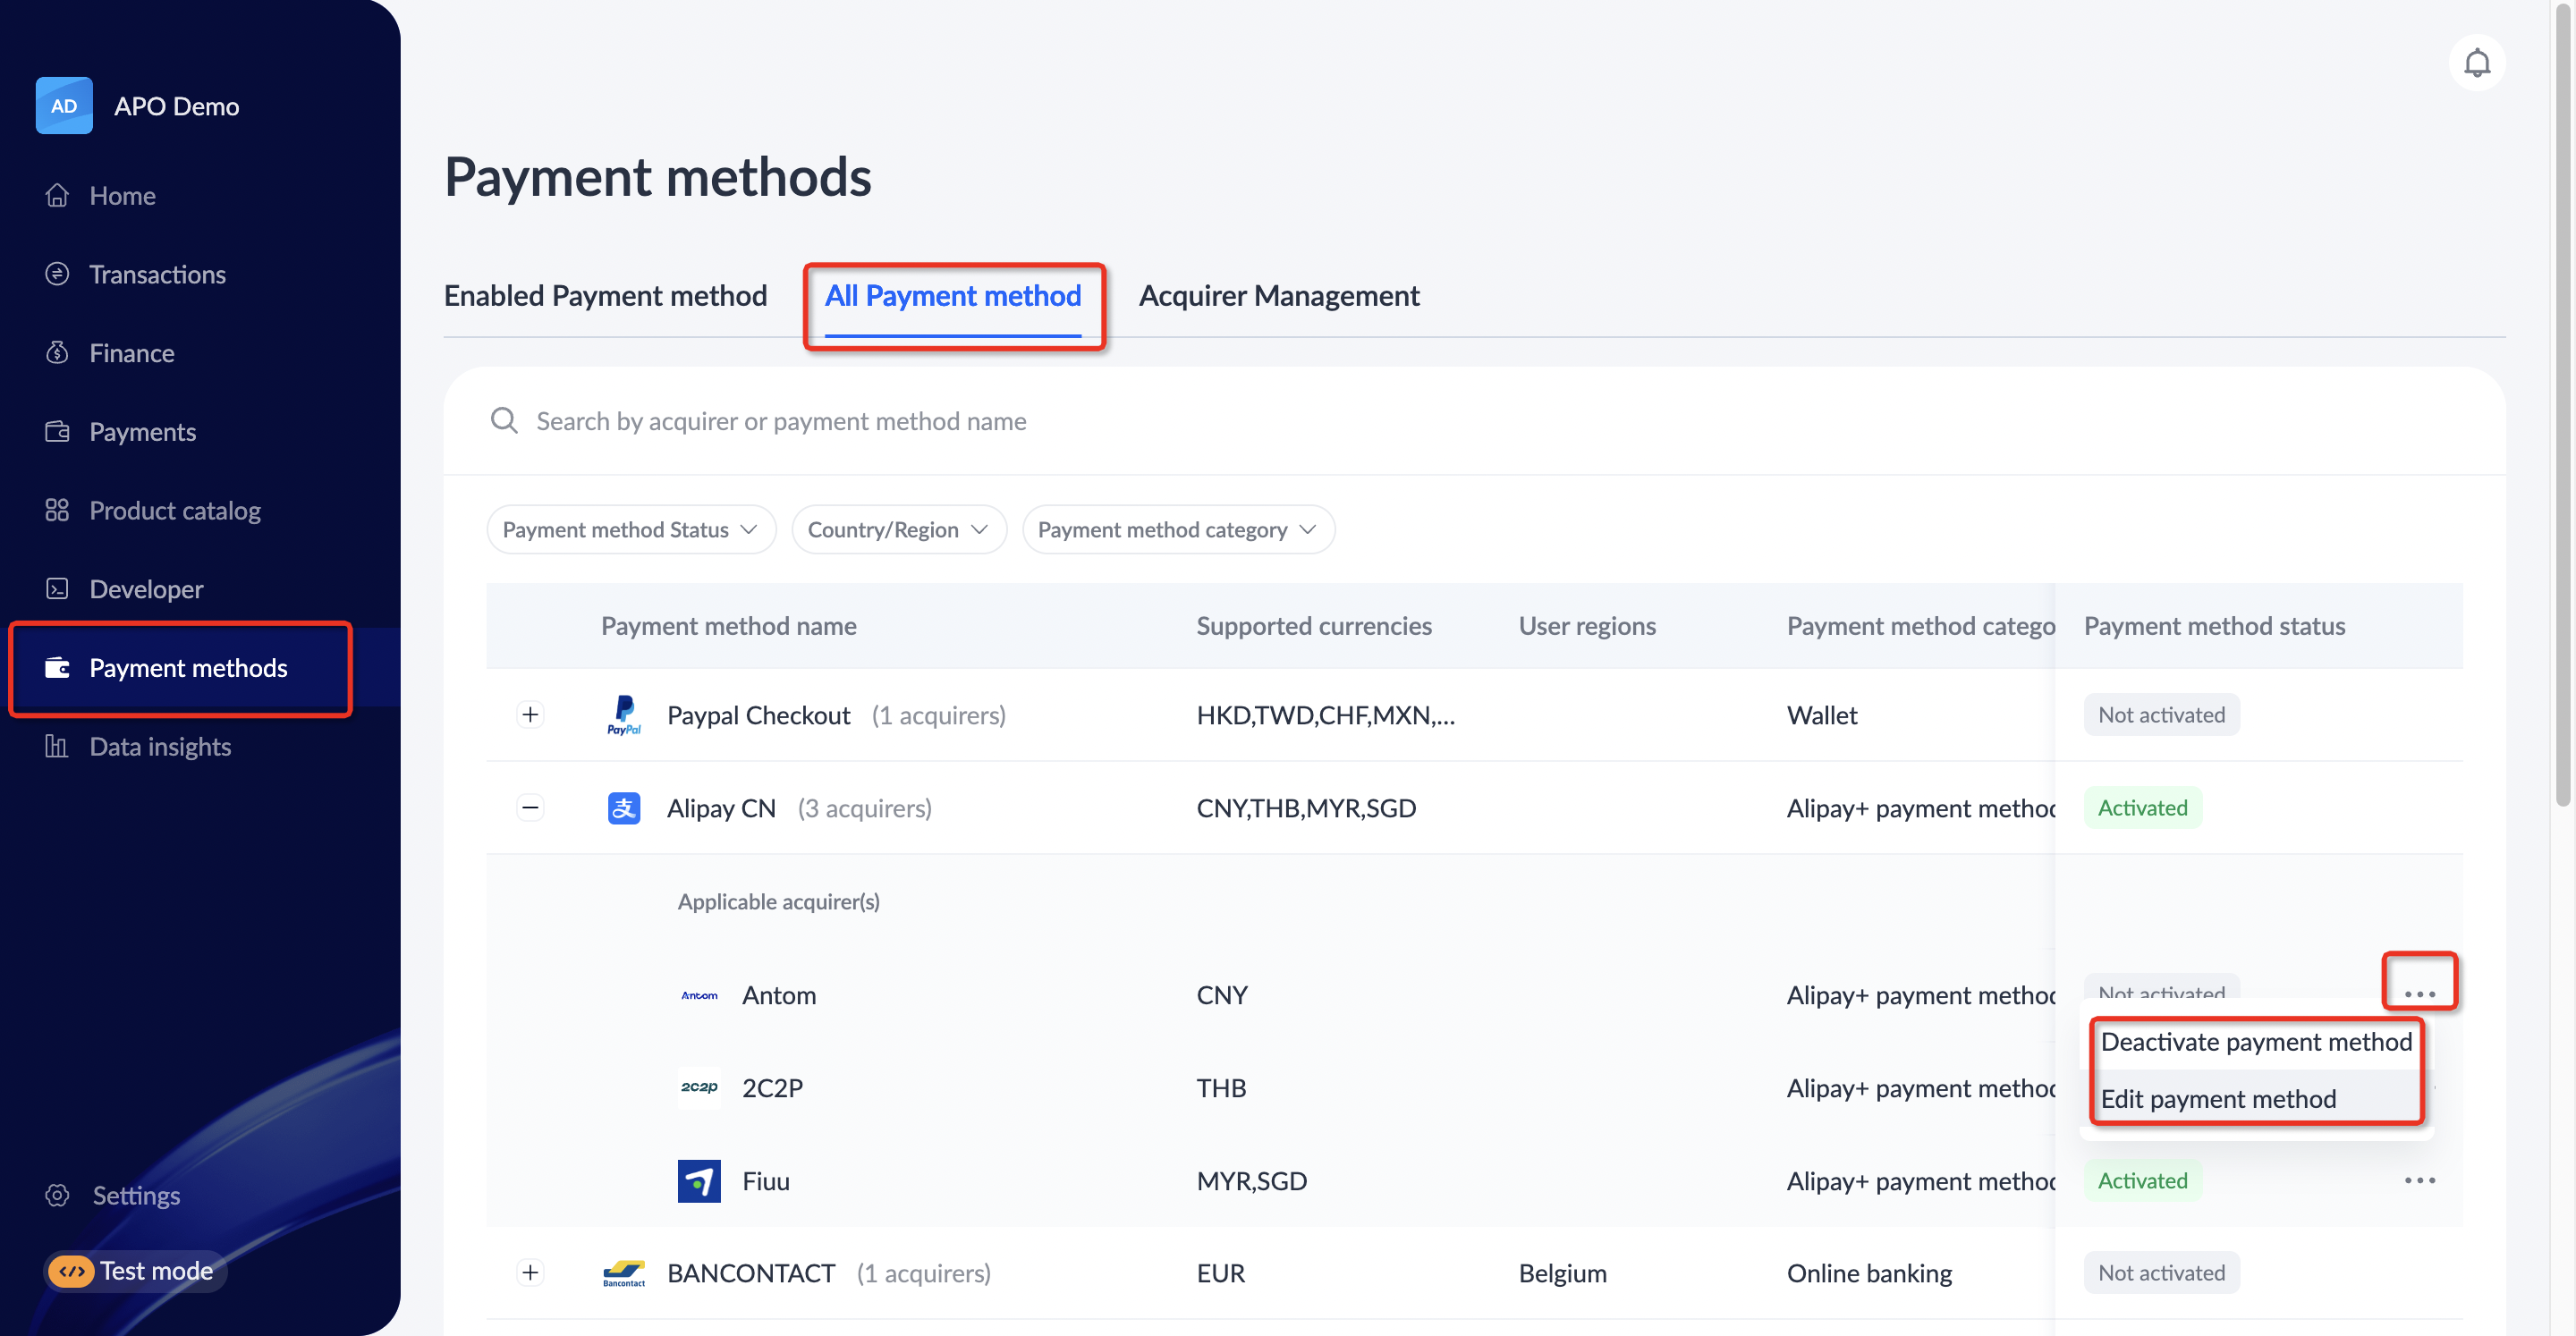
Task: Open Home from the sidebar
Action: pos(122,195)
